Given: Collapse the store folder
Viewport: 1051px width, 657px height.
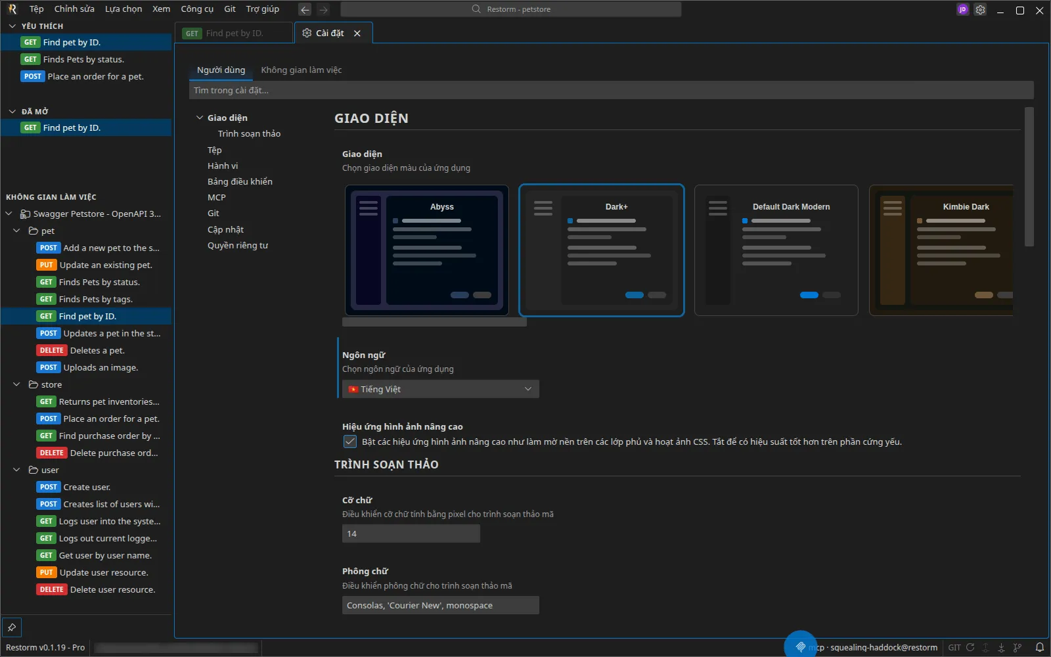Looking at the screenshot, I should click(x=17, y=384).
